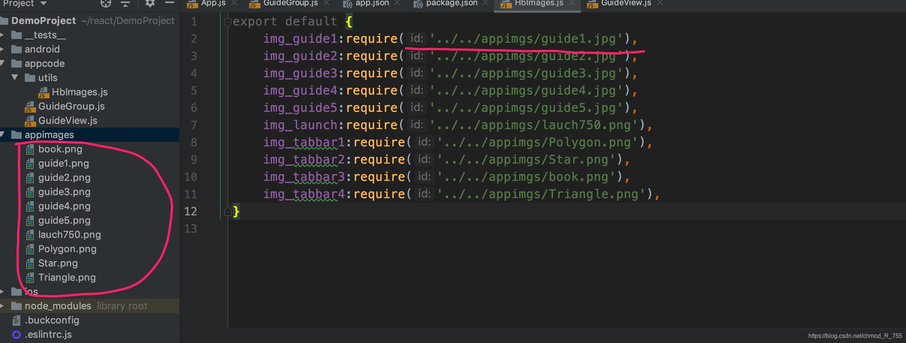Open the Project view dropdown arrow
The width and height of the screenshot is (906, 343).
[x=44, y=3]
